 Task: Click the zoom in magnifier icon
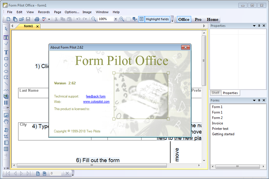[x=122, y=19]
